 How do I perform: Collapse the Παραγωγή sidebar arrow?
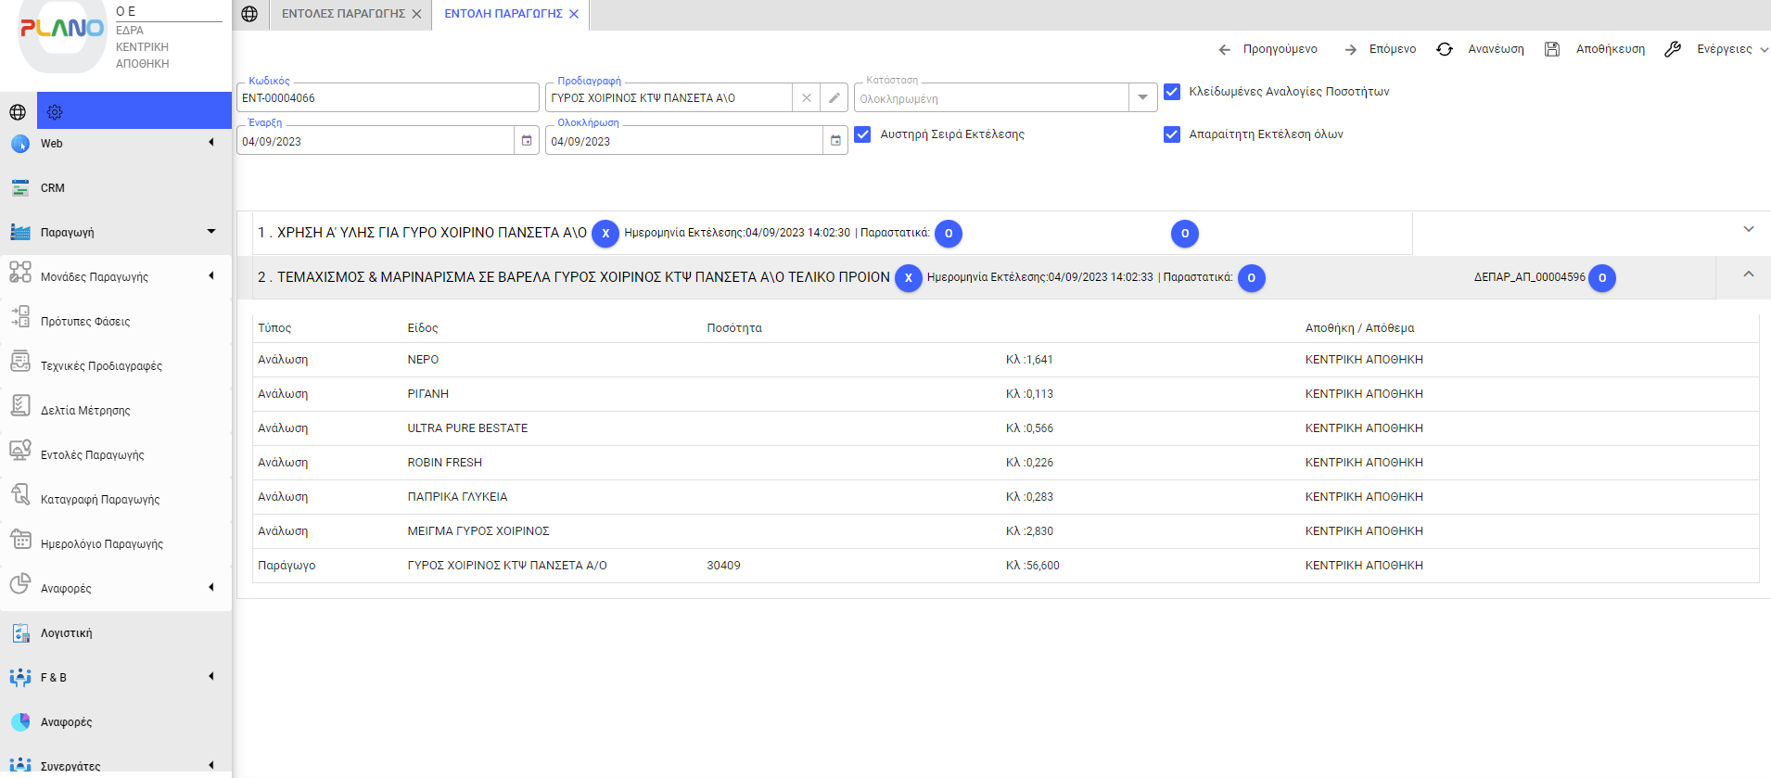(x=211, y=231)
